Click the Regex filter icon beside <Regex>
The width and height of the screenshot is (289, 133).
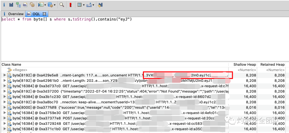(9, 70)
